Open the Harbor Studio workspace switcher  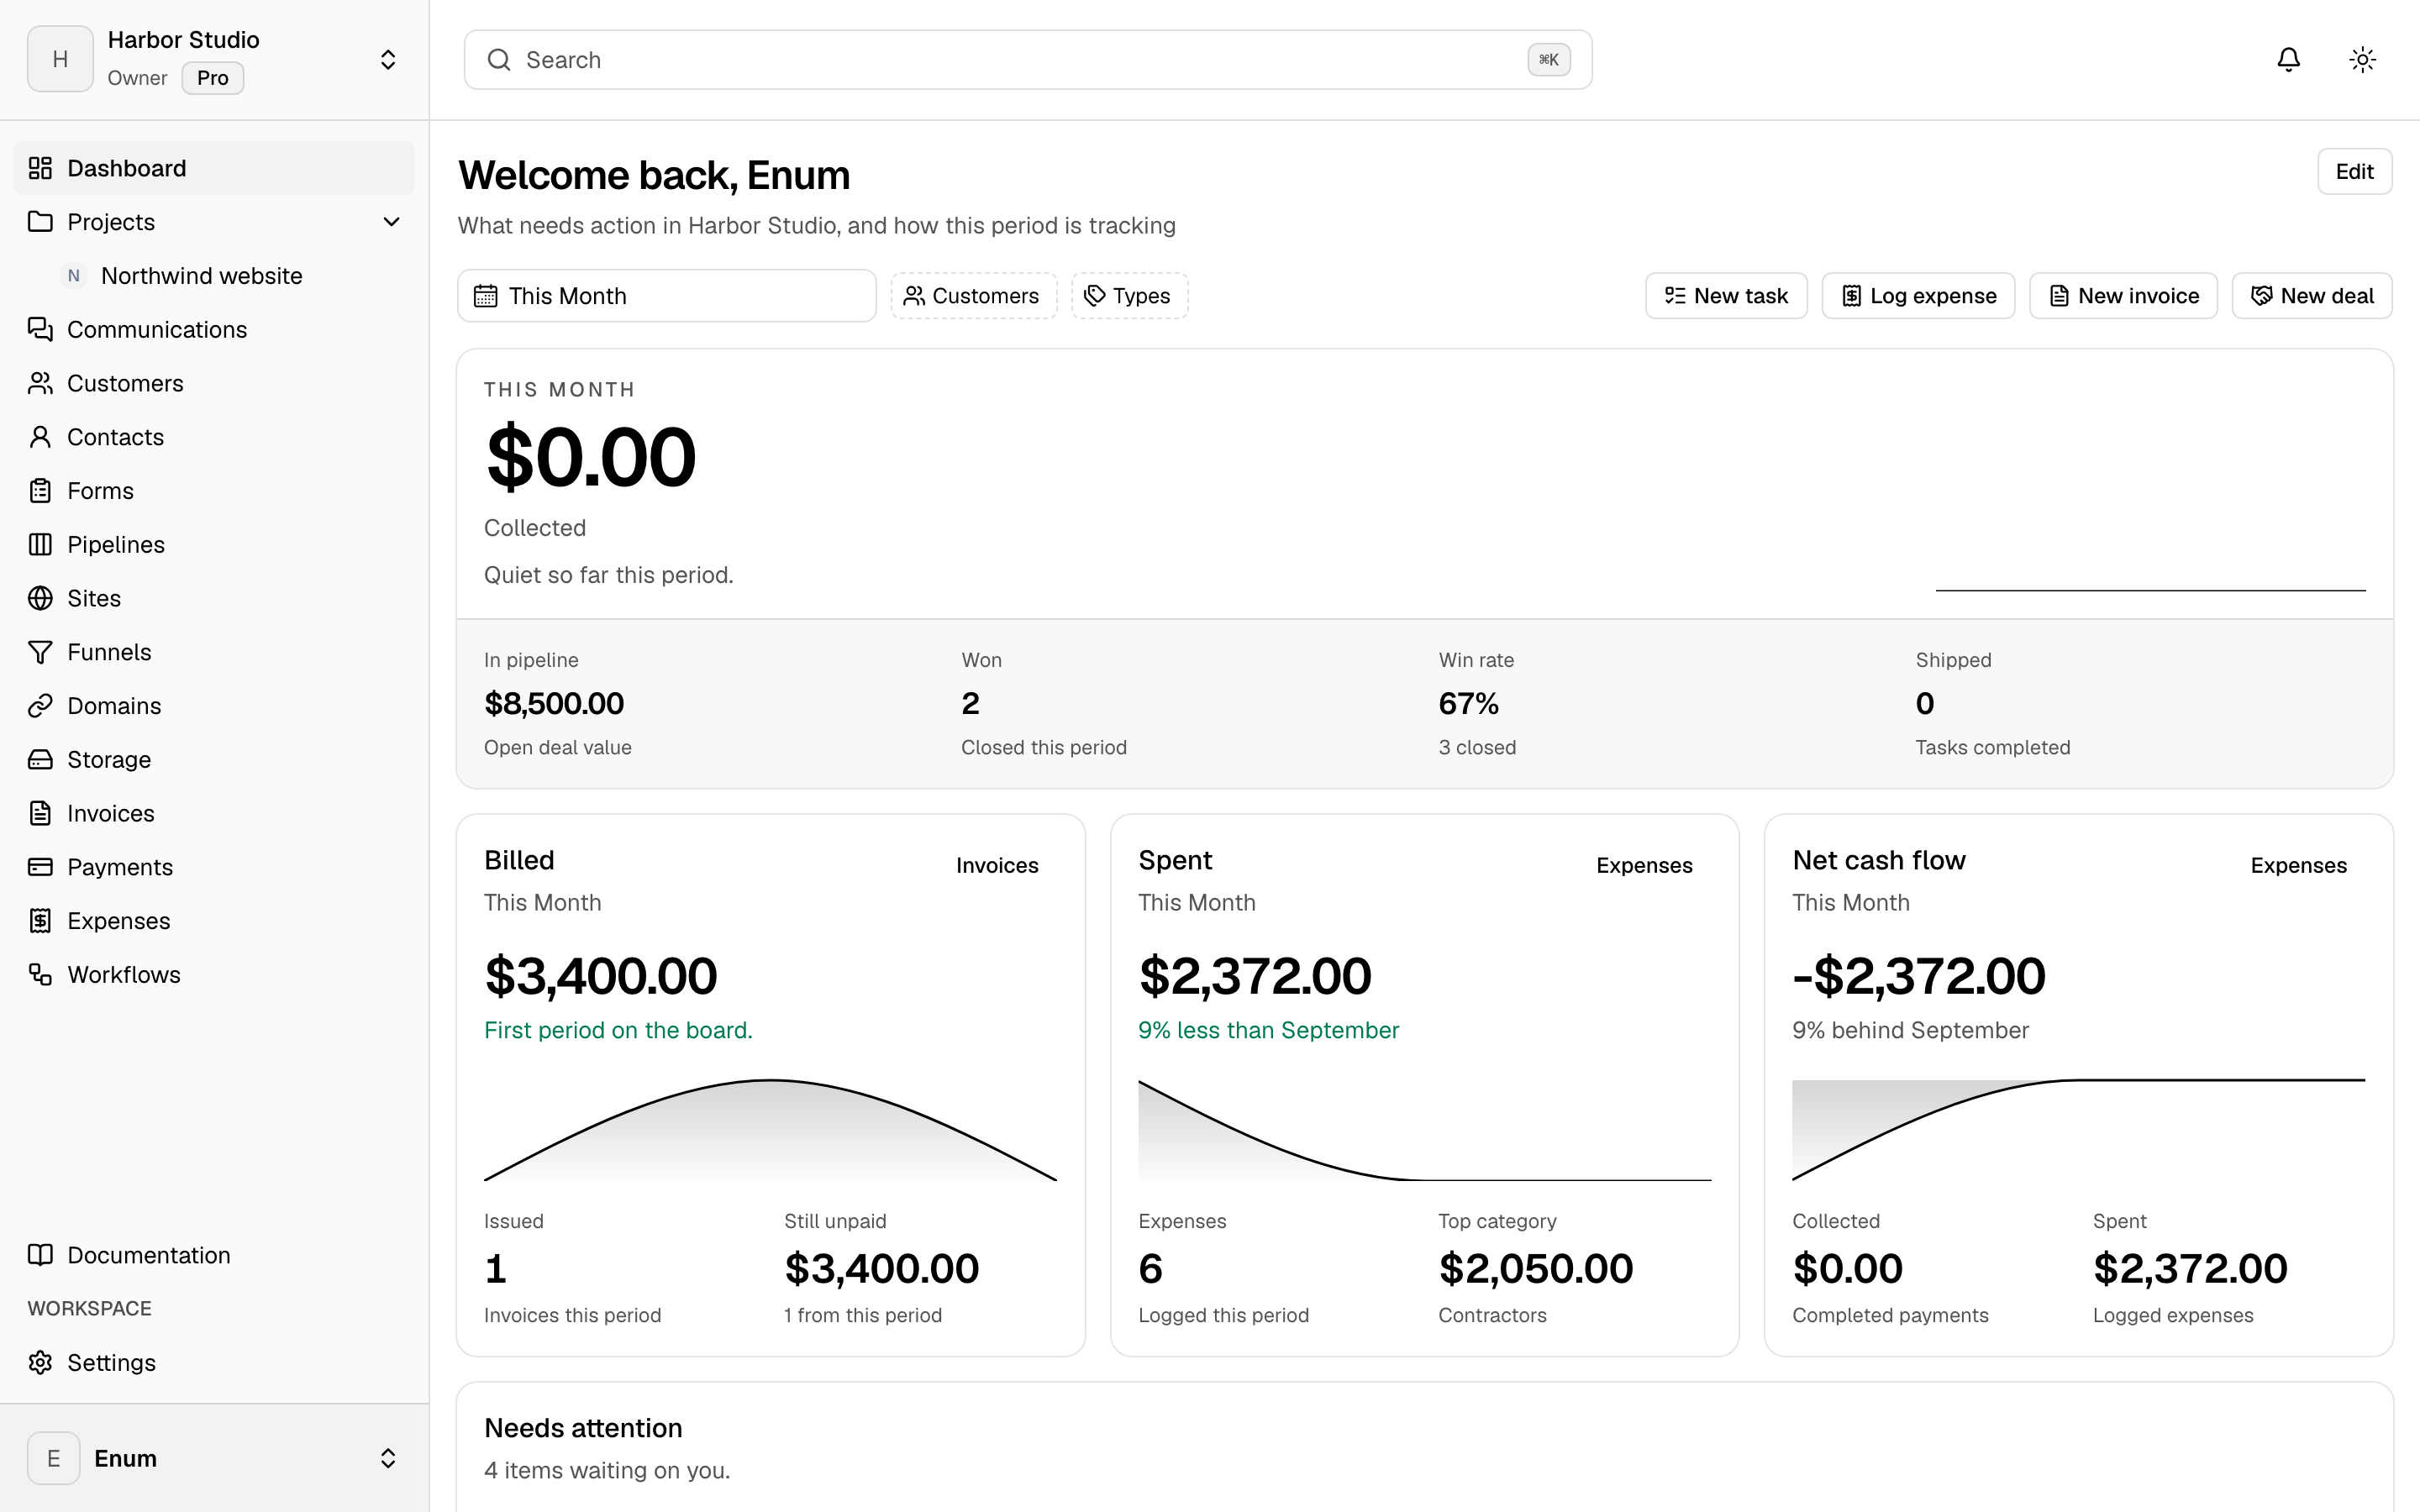click(214, 60)
